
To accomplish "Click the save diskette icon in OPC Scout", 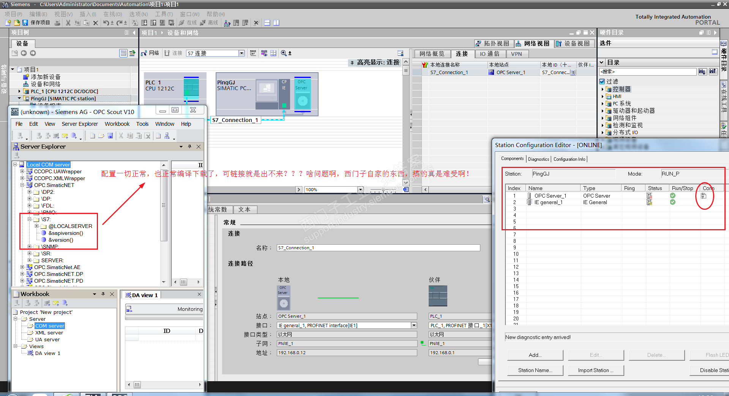I will coord(110,136).
